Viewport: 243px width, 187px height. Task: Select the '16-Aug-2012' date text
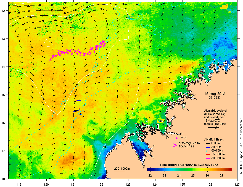click(x=215, y=94)
